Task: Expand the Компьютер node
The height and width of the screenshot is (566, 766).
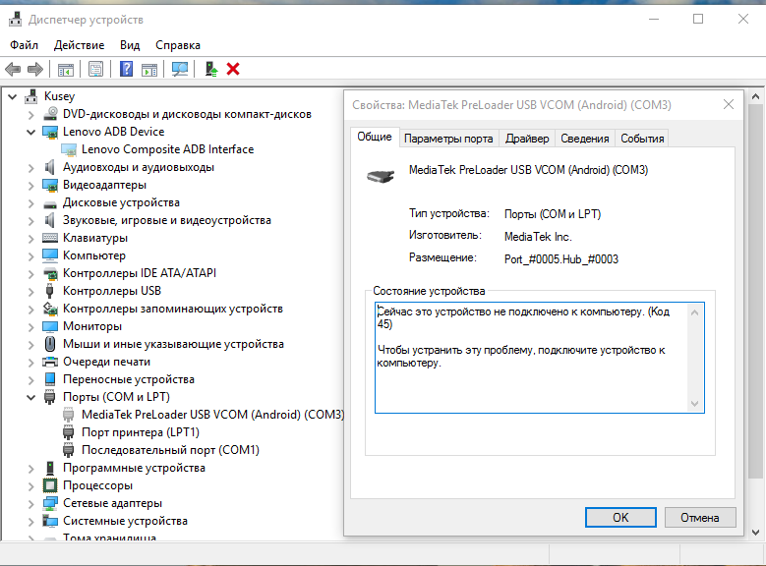Action: click(x=30, y=256)
